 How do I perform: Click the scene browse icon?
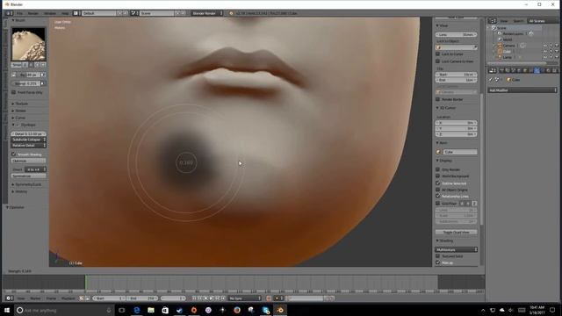[134, 13]
